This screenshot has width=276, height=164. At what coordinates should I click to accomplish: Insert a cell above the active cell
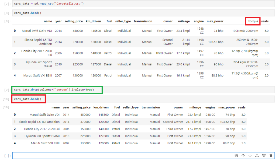coord(257,156)
